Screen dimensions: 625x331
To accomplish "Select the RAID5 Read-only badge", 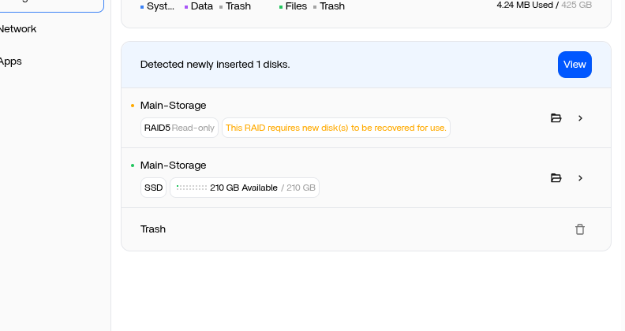I will (x=179, y=128).
